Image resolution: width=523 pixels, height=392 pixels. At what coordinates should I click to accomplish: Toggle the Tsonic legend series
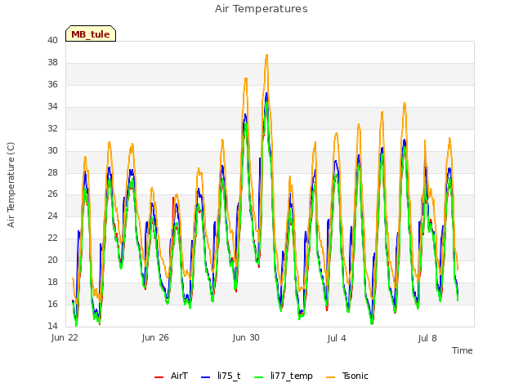click(346, 376)
